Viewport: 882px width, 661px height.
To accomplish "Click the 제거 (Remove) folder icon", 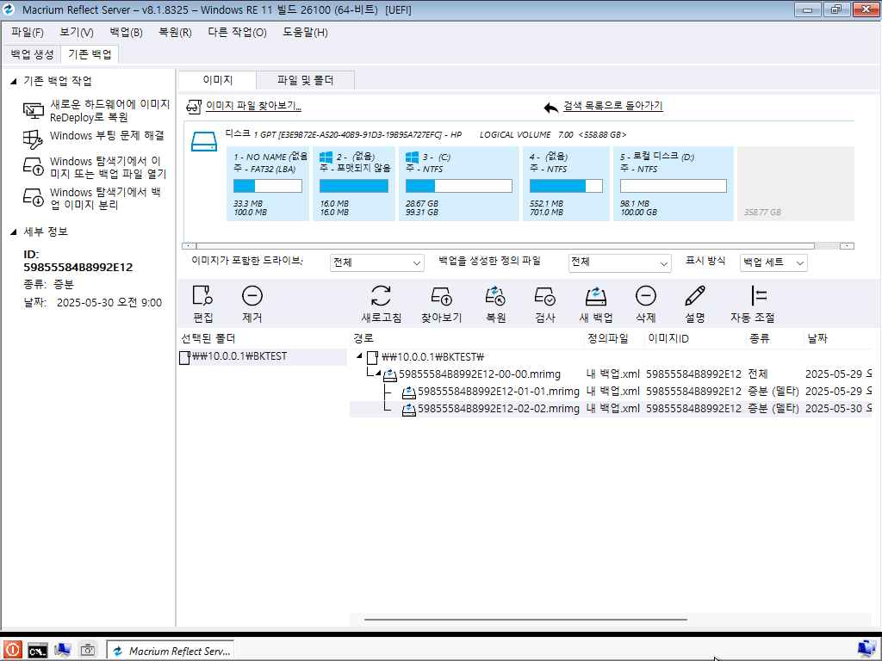I will [x=252, y=296].
